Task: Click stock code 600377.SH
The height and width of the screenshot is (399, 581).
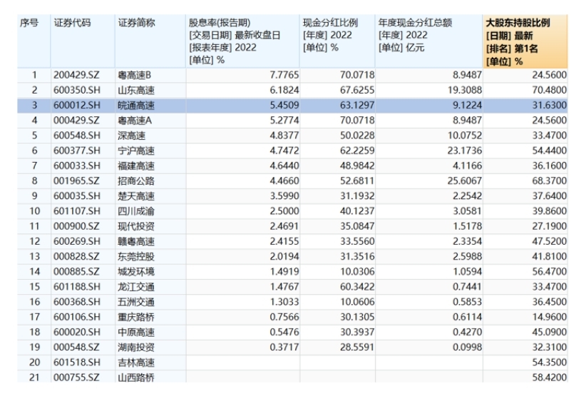Action: point(77,151)
